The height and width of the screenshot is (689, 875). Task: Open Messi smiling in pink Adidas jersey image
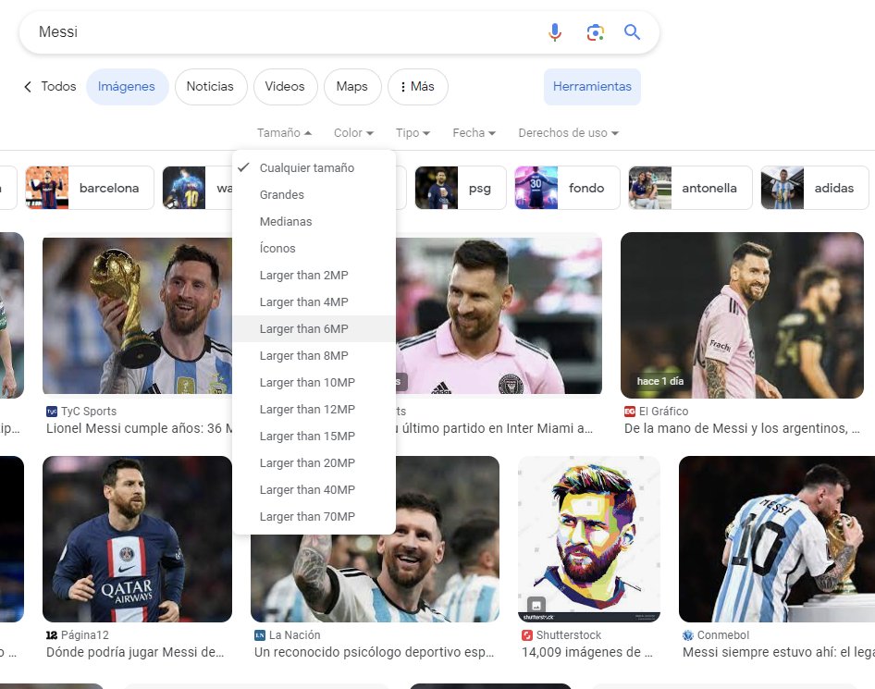pos(499,315)
